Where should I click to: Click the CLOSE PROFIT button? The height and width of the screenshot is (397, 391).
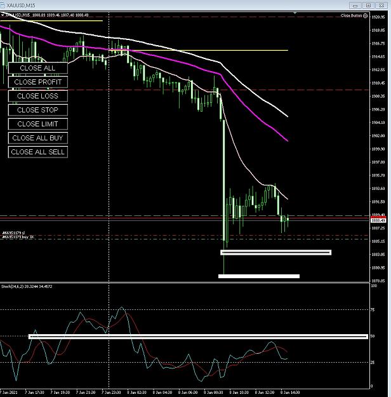37,82
